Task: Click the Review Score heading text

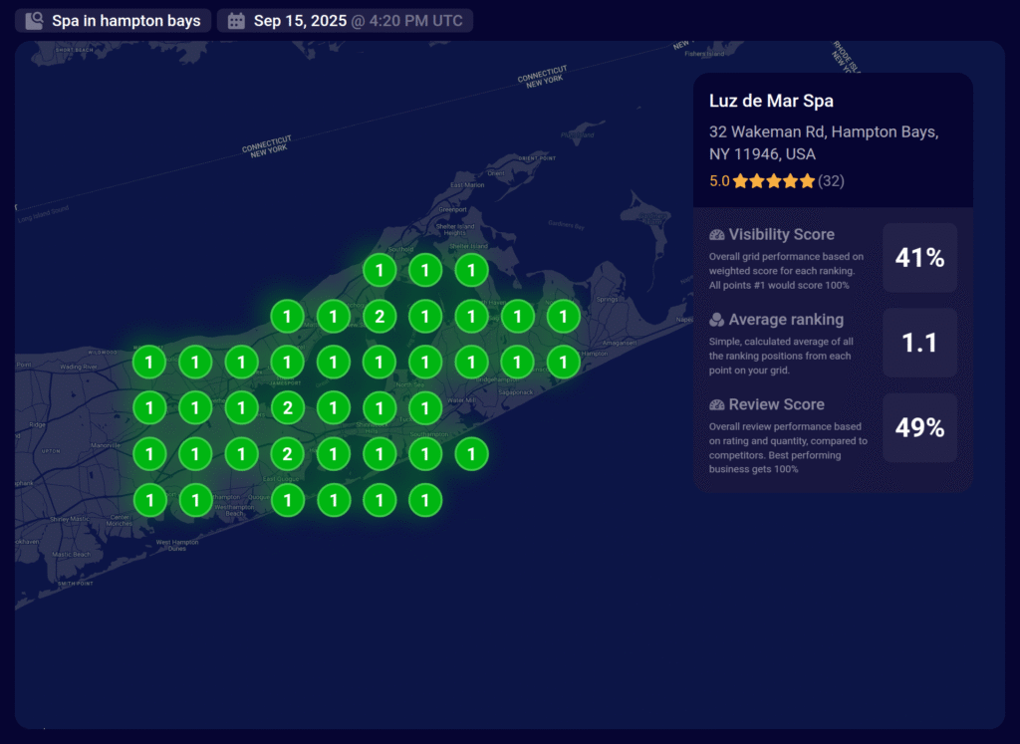Action: 776,404
